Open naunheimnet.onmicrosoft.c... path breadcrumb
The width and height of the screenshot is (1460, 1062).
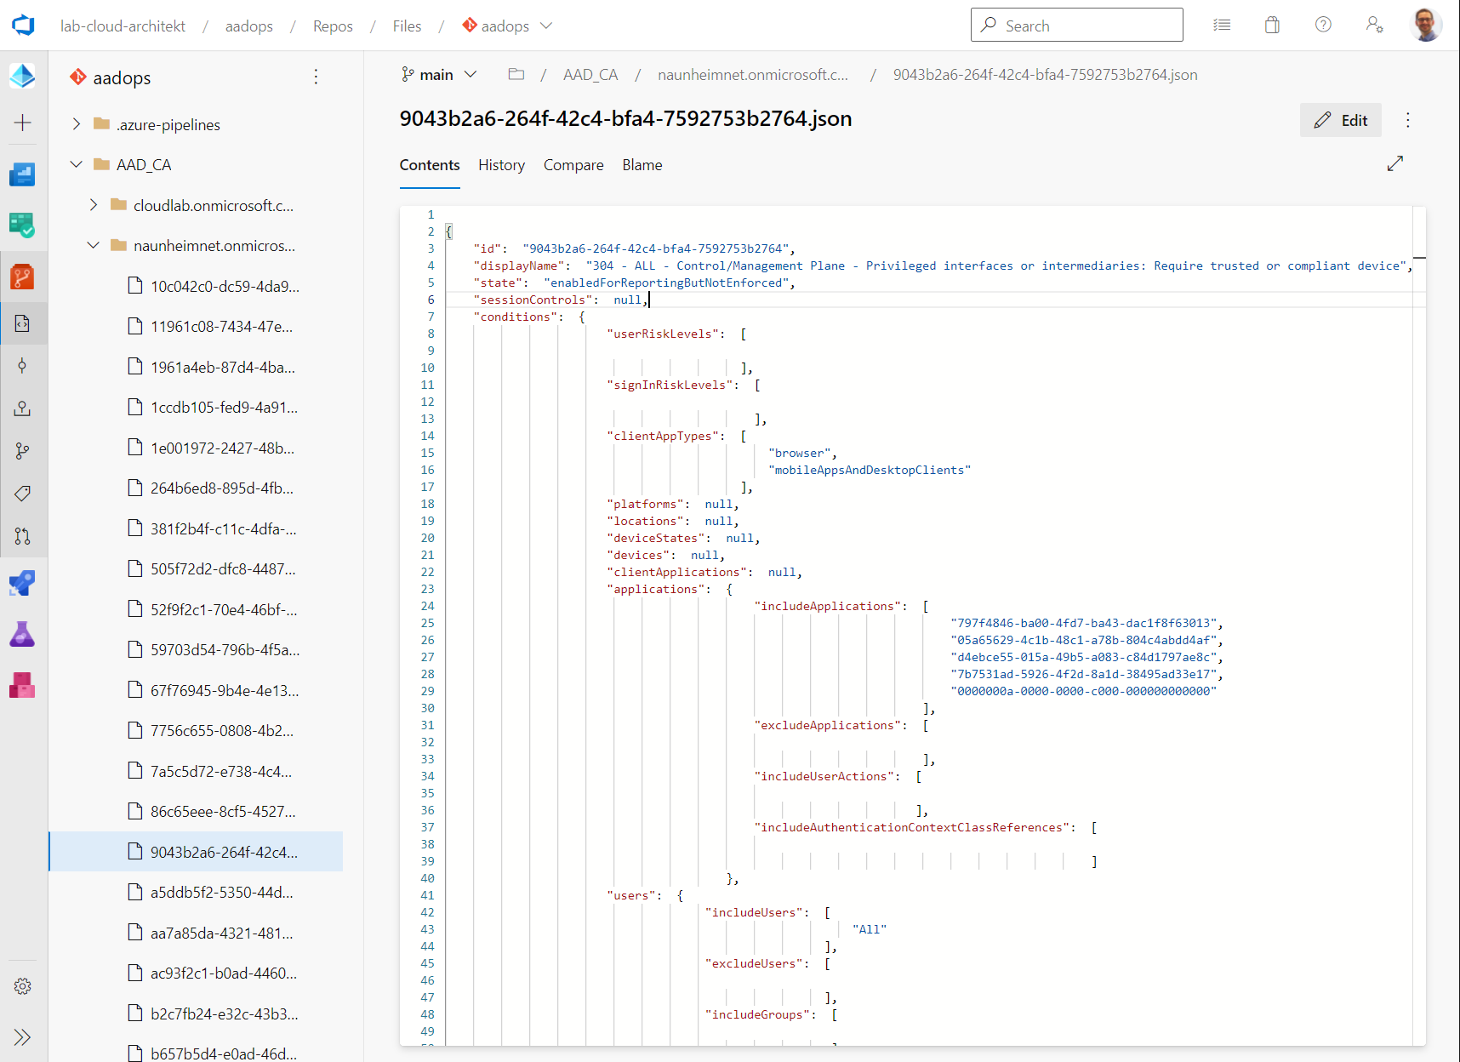[753, 75]
